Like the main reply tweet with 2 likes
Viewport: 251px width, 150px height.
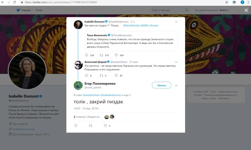pyautogui.click(x=106, y=126)
